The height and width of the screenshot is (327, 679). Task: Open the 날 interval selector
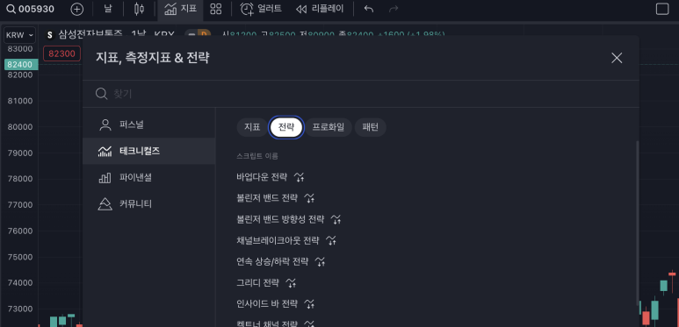[x=108, y=9]
